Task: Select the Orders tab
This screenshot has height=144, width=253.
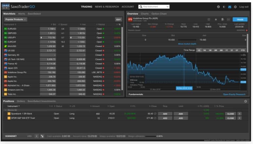Action: point(21,101)
